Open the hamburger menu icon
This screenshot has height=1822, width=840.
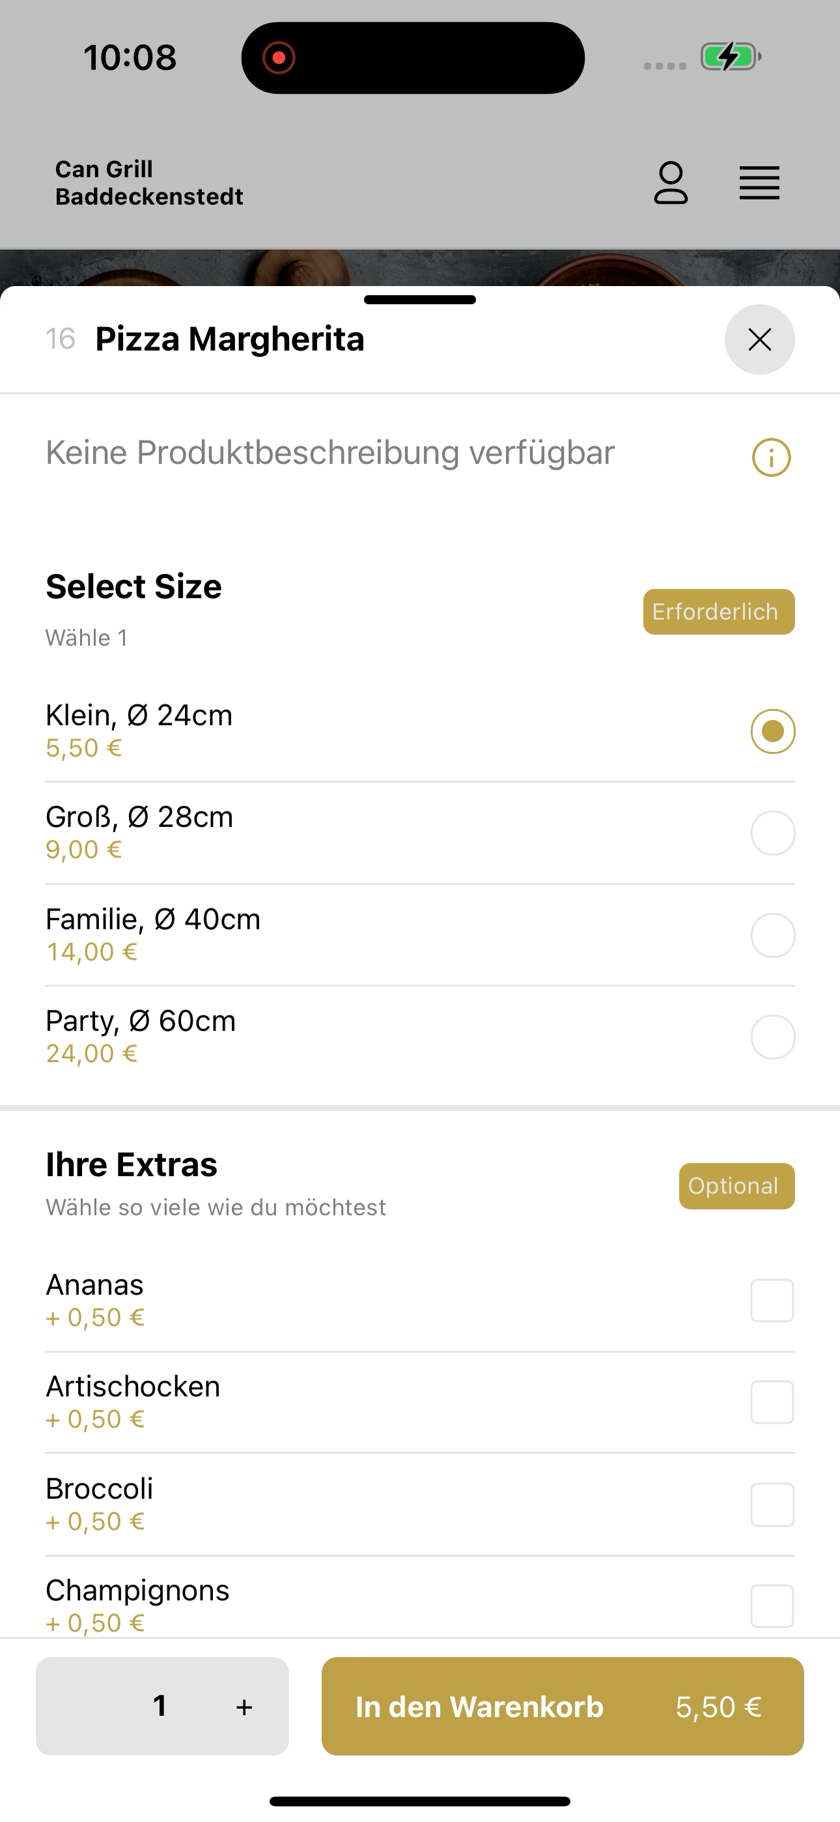(x=759, y=183)
